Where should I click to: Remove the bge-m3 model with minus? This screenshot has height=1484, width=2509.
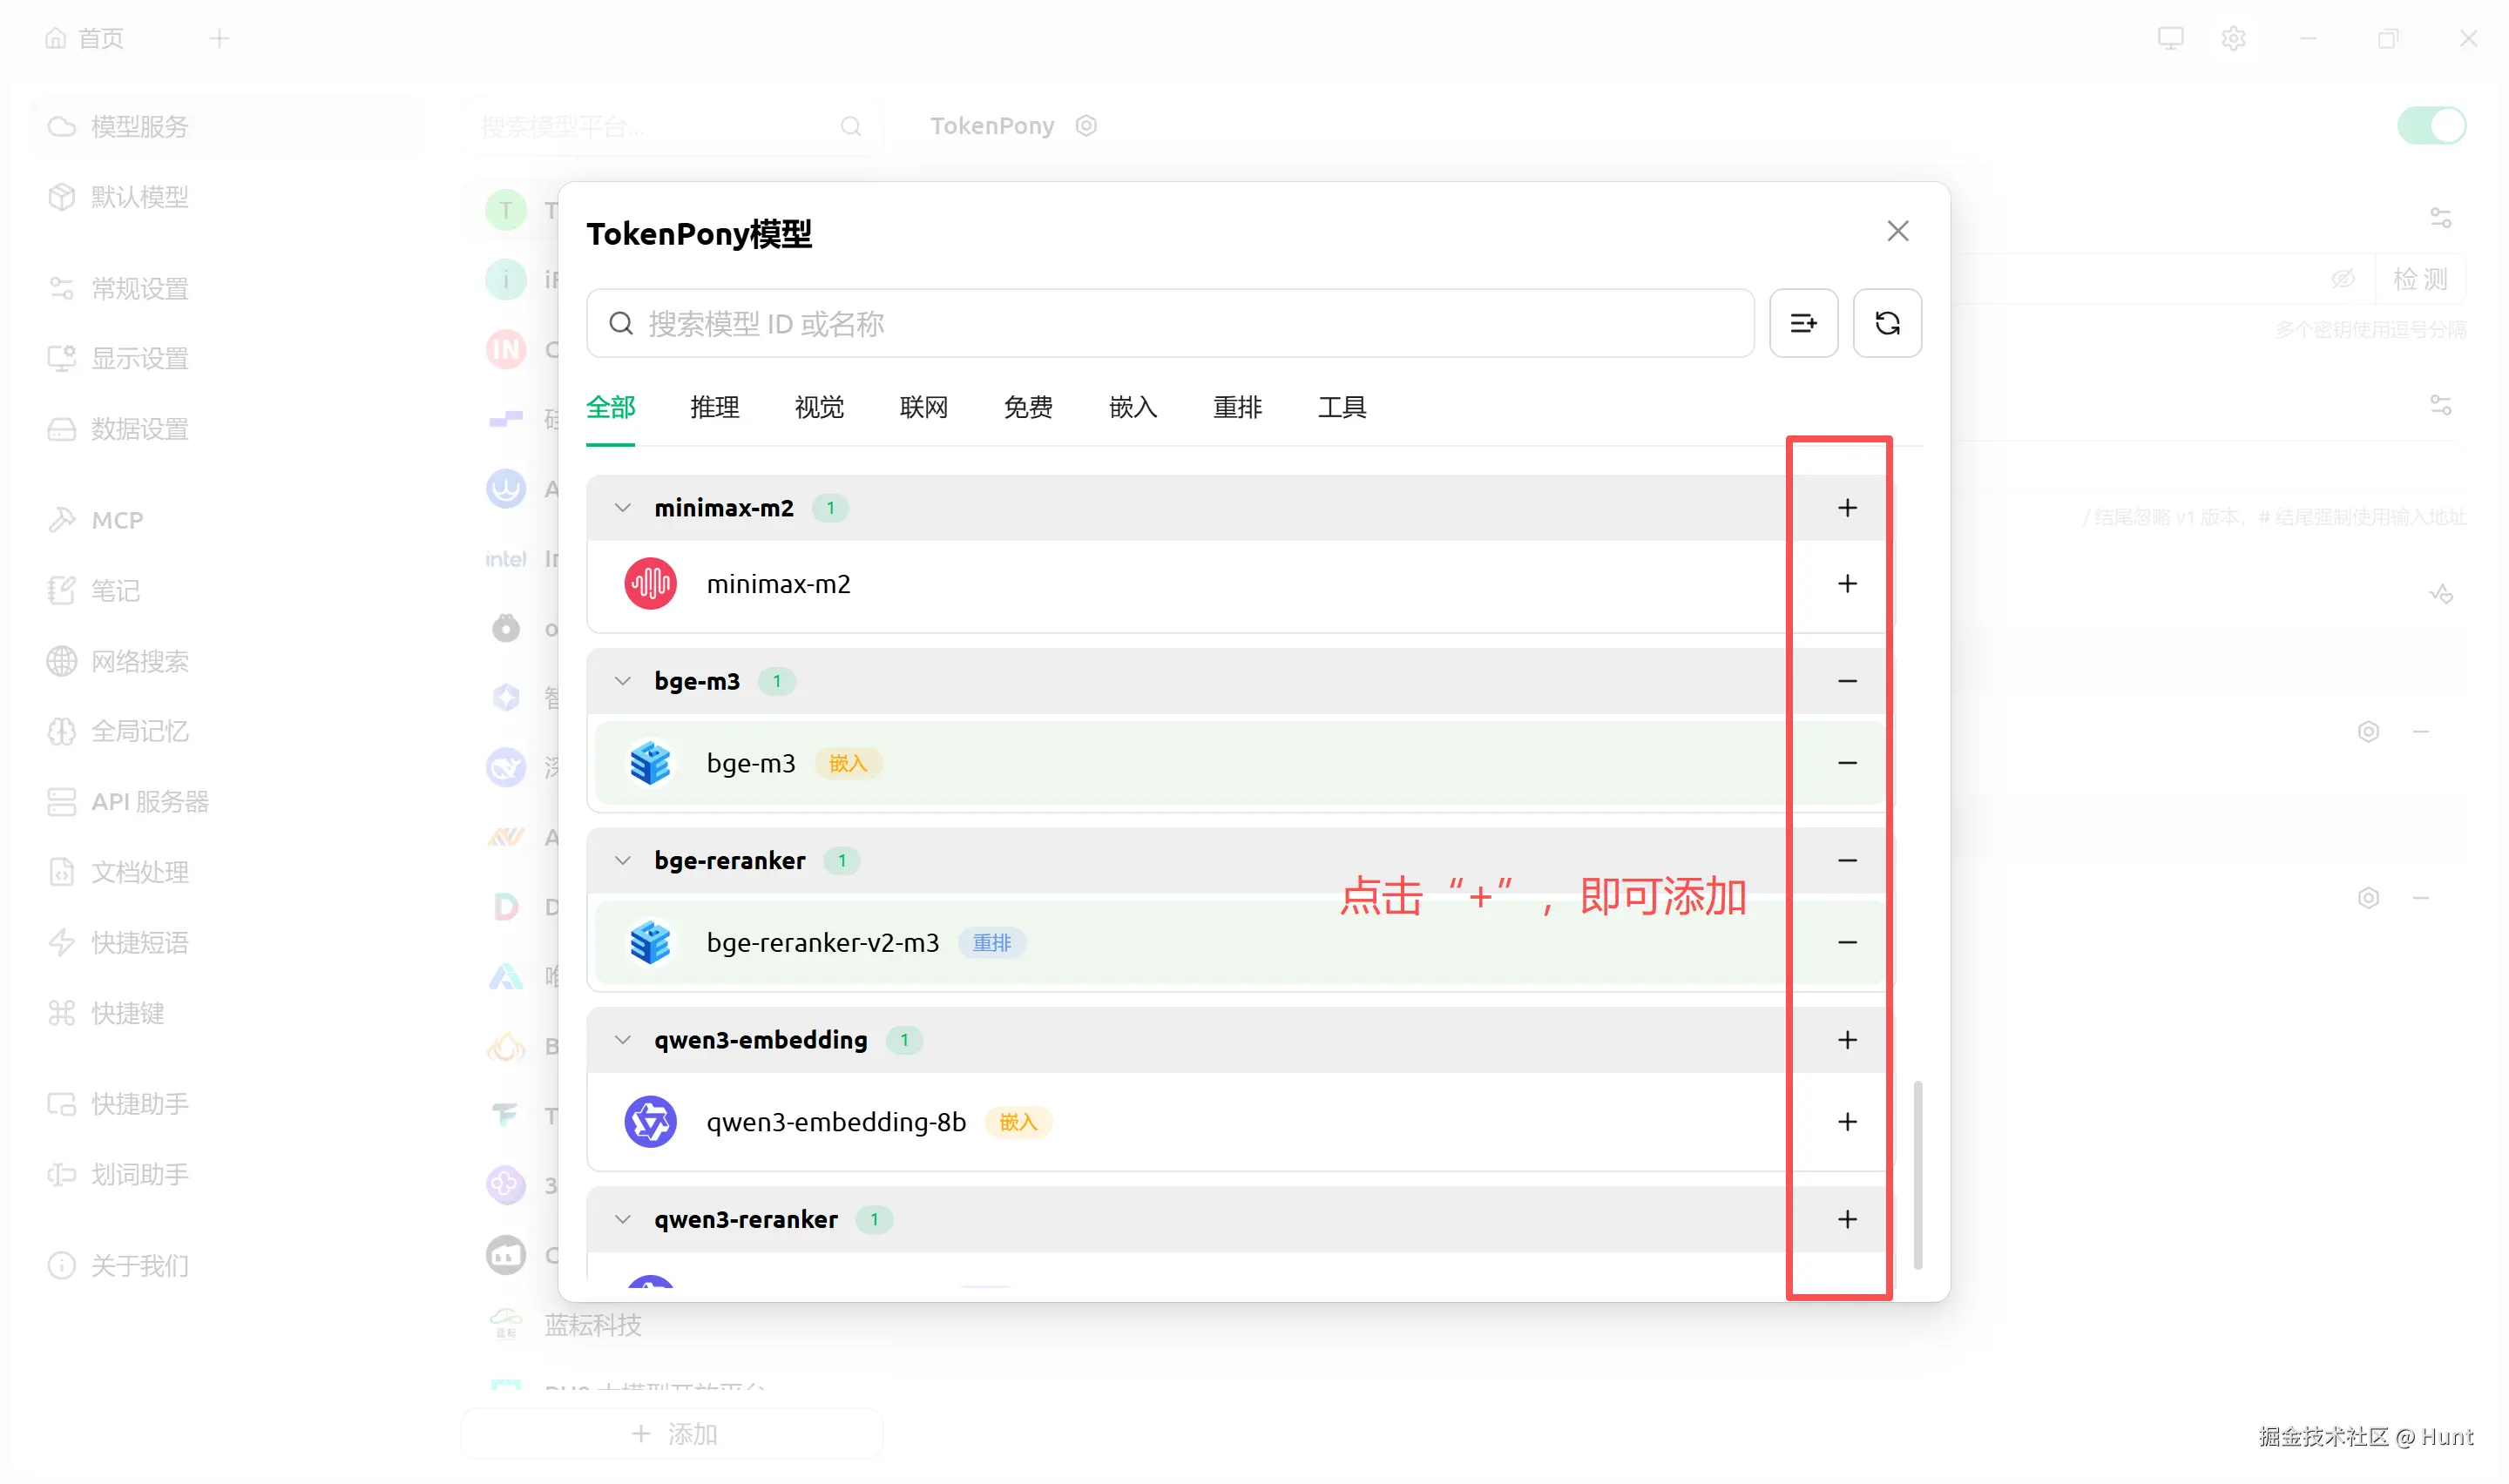tap(1846, 763)
